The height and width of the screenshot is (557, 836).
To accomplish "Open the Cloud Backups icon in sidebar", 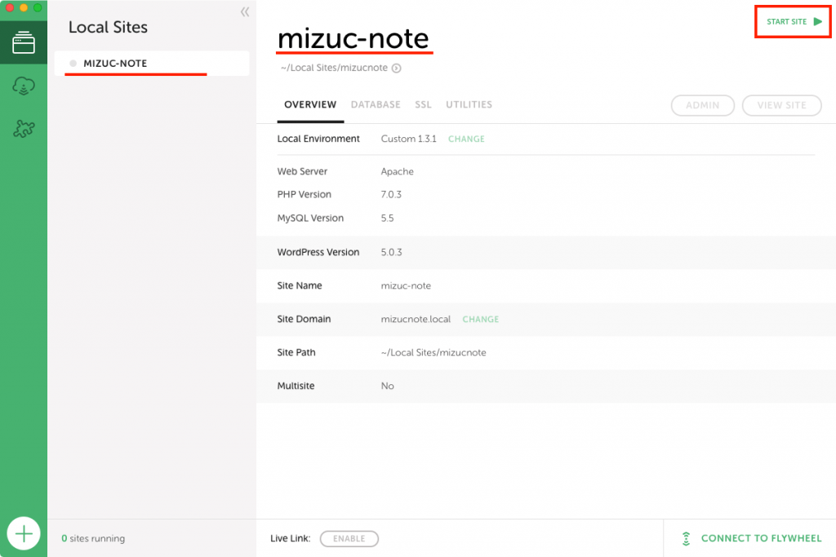I will [24, 86].
